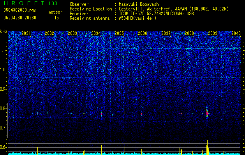Viewport: 245px width, 155px height.
Task: Select the 2035 time marker
Action: pos(119,33)
